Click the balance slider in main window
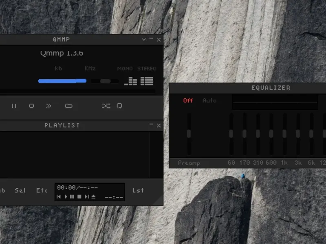 [x=105, y=81]
